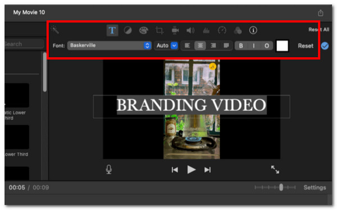
Task: Enter fullscreen playback with the arrows icon
Action: (275, 170)
